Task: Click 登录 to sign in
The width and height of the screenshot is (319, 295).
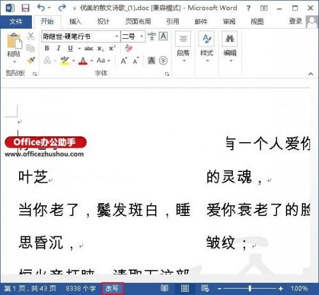Action: coord(295,21)
